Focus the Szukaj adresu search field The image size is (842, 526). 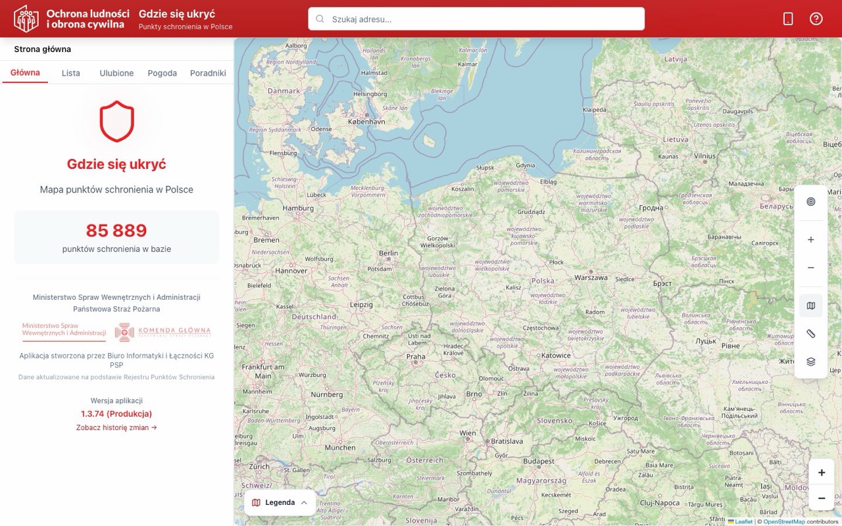click(x=476, y=19)
